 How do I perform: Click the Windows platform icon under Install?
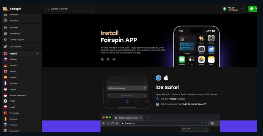(x=108, y=59)
